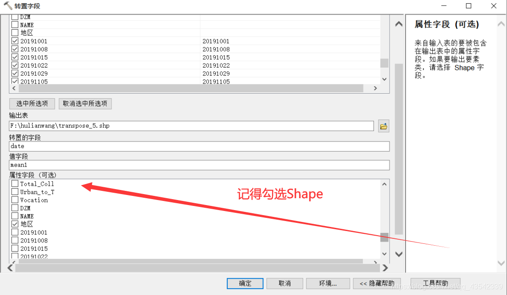Uncheck 20191029 in the input fields list
Image resolution: width=507 pixels, height=295 pixels.
15,74
